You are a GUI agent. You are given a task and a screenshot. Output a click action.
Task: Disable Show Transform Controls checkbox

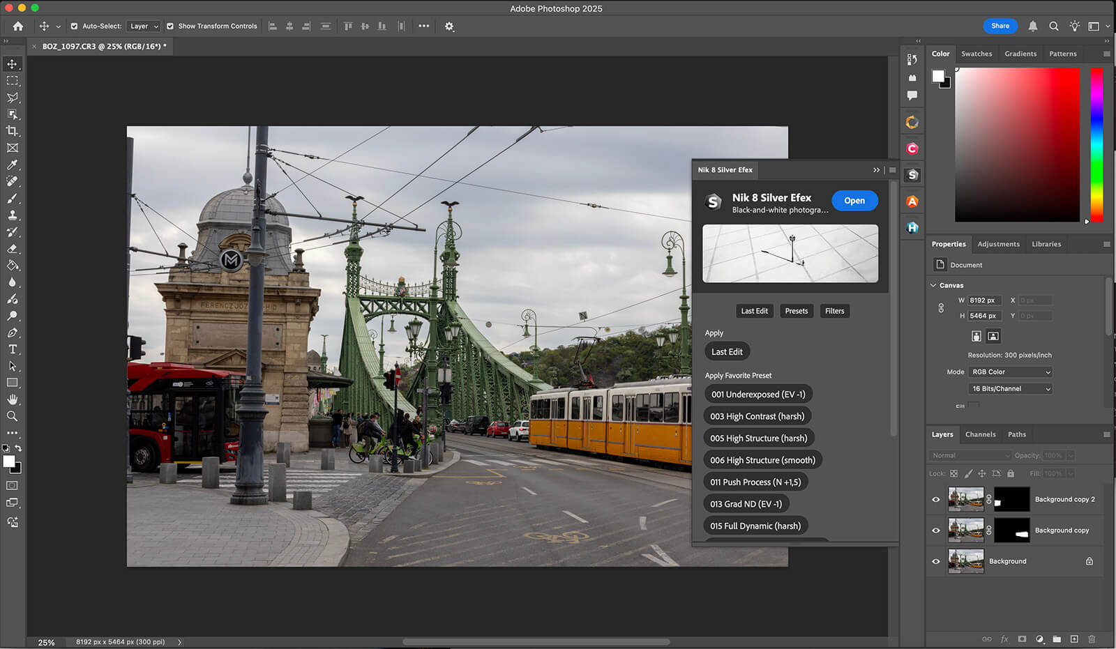click(170, 26)
